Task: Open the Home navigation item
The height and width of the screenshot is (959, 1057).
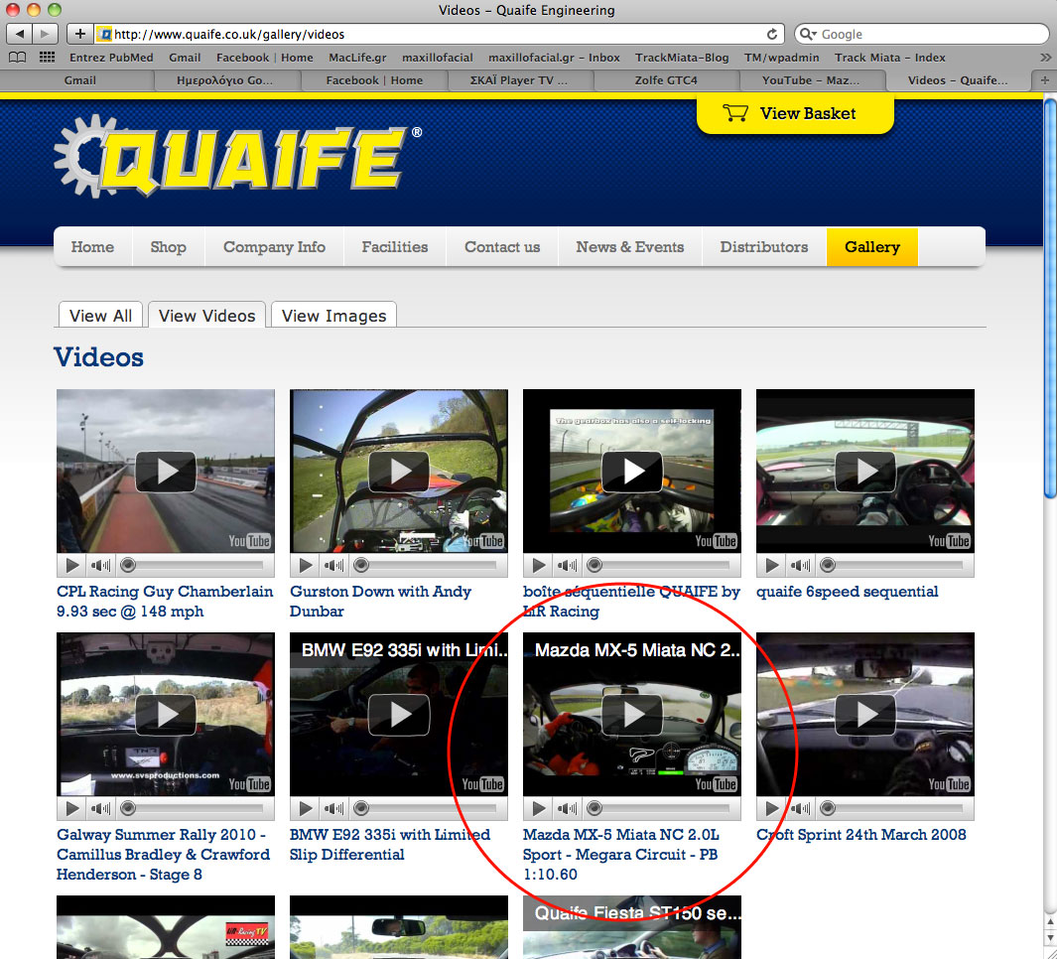Action: [x=93, y=247]
